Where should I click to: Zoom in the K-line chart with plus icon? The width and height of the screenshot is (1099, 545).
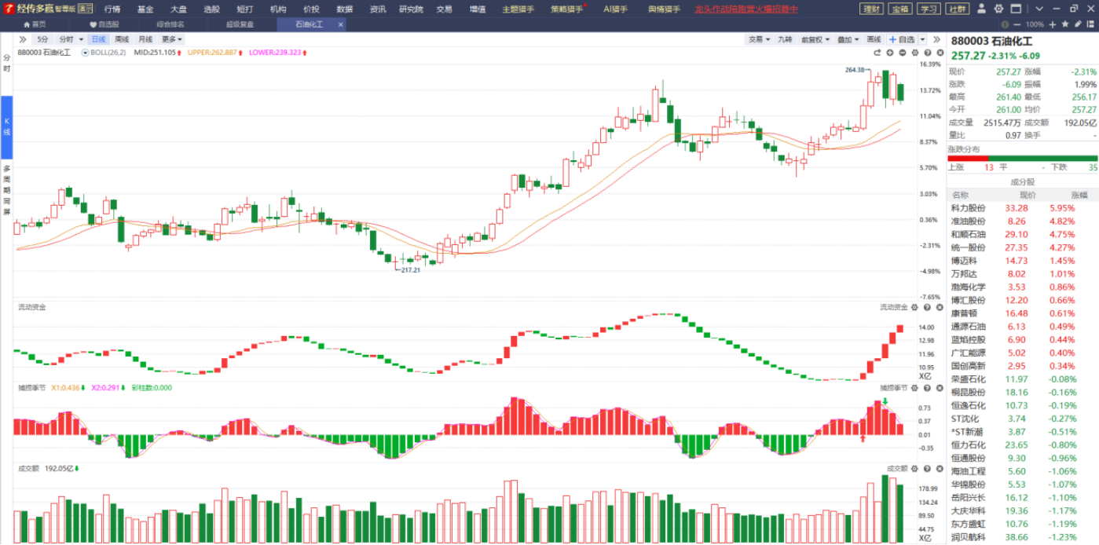coord(890,53)
